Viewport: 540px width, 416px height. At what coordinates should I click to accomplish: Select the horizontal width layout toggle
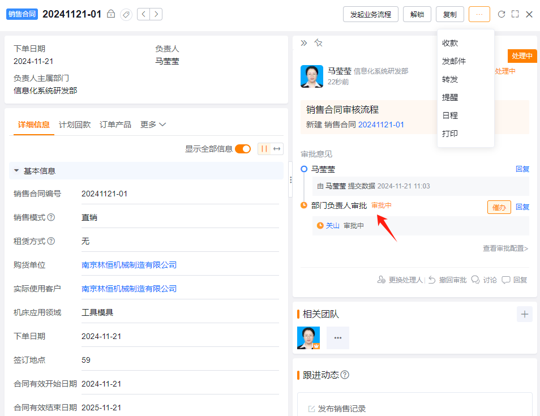coord(277,149)
